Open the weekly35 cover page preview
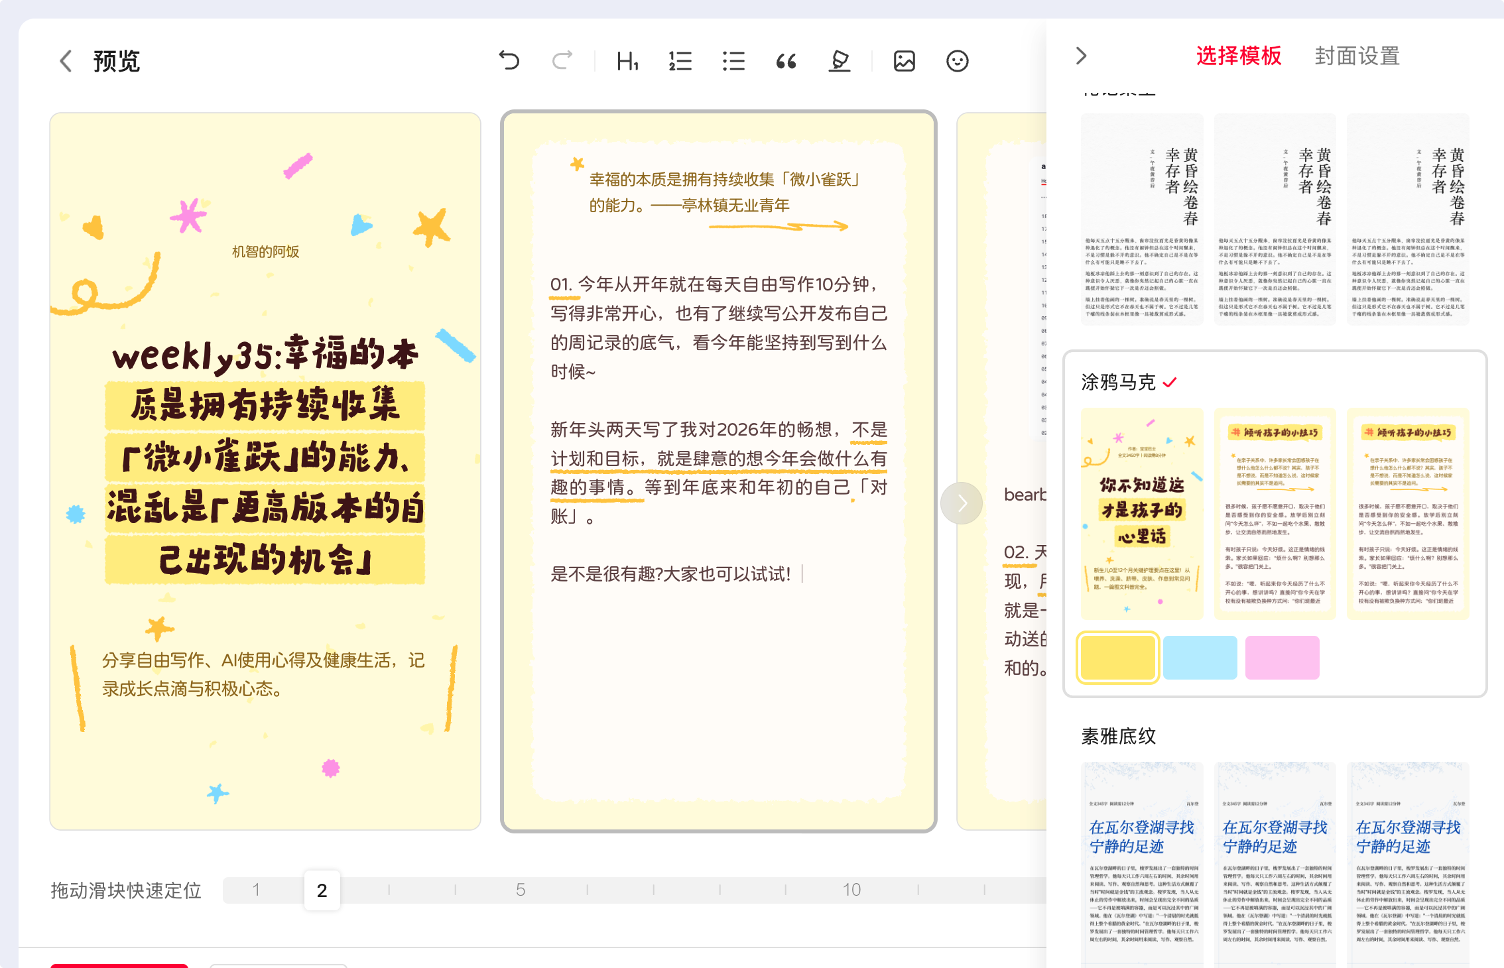This screenshot has height=968, width=1504. (x=265, y=471)
